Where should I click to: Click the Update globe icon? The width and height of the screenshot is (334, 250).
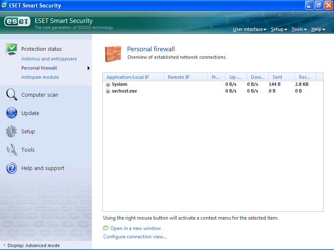[12, 113]
